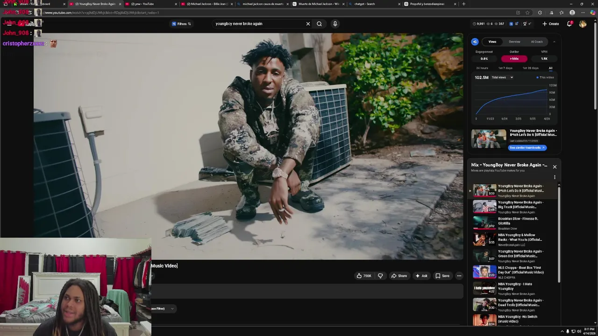The height and width of the screenshot is (336, 598).
Task: Click the Create button
Action: point(551,24)
